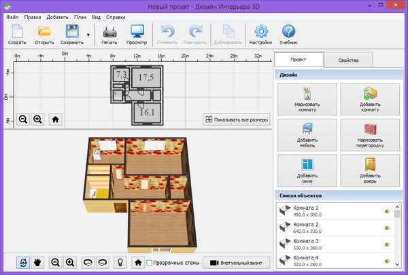This screenshot has width=408, height=275.
Task: Activate the 360 rotate view tool
Action: coord(23,262)
